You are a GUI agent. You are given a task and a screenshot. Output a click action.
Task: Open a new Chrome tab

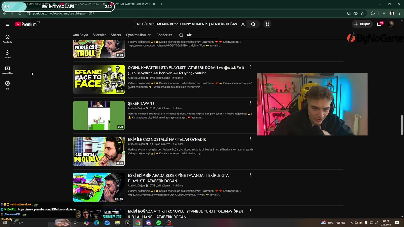[161, 4]
